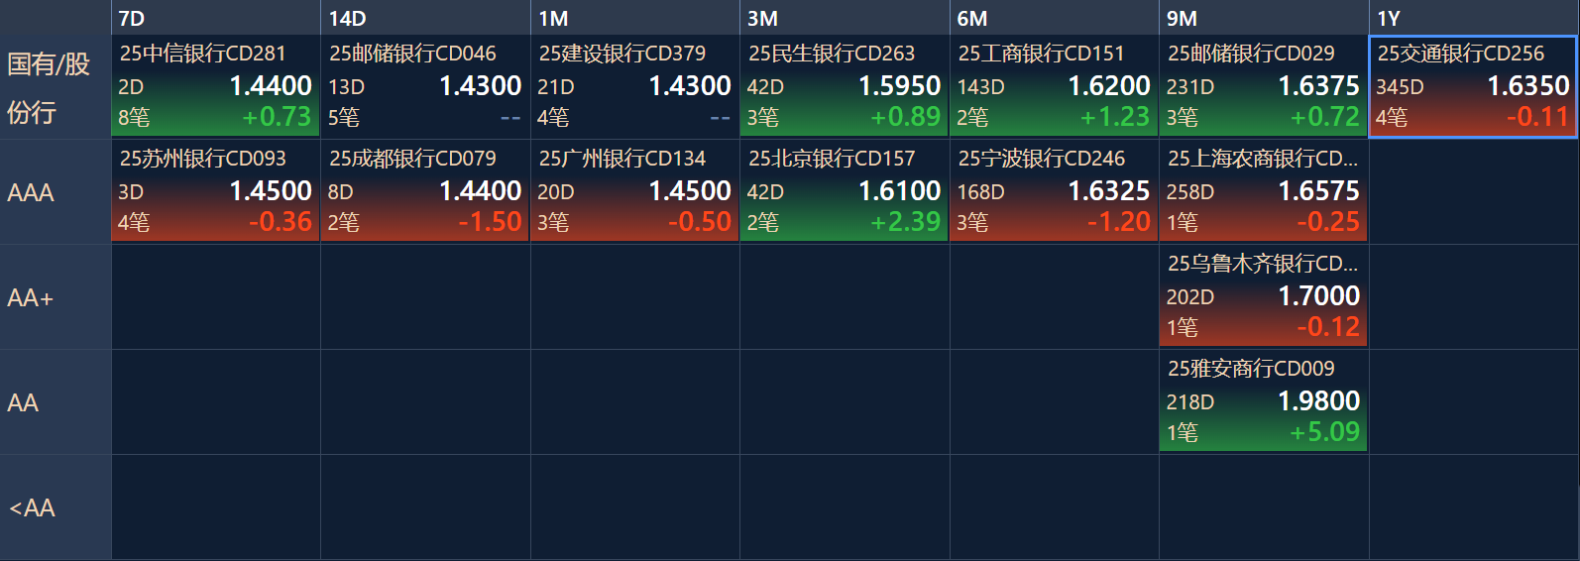The image size is (1580, 561).
Task: Click the +1.23 change value
Action: click(1115, 117)
